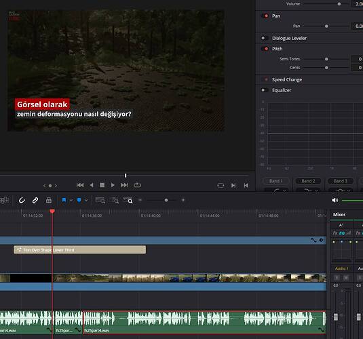The height and width of the screenshot is (339, 363).
Task: Add a blue flag to the clip
Action: pos(64,200)
